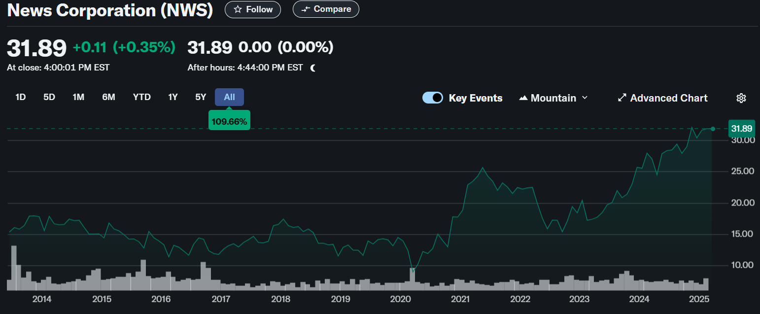Select the 5D time range
This screenshot has height=314, width=760.
tap(49, 97)
